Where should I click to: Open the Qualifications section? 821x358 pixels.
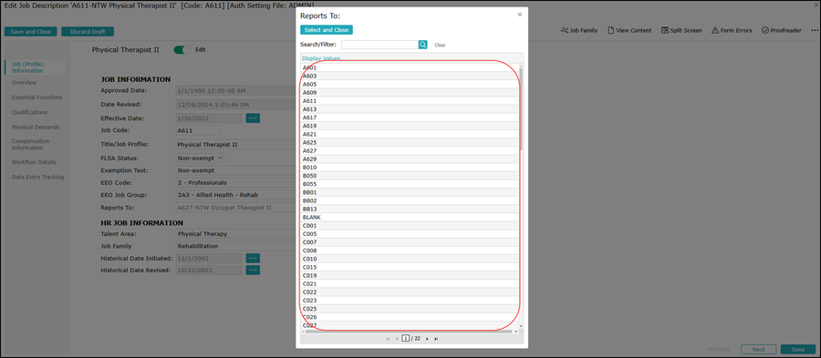pyautogui.click(x=29, y=112)
